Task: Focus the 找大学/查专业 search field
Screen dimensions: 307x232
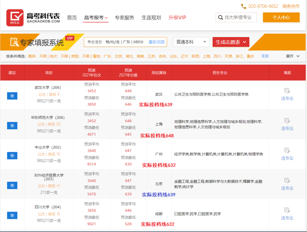Action: pyautogui.click(x=236, y=17)
